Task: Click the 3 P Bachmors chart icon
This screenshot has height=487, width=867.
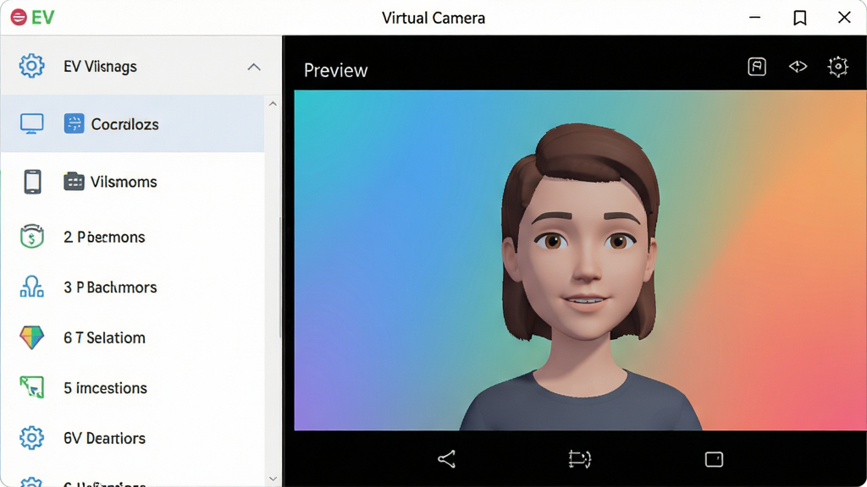Action: tap(31, 287)
